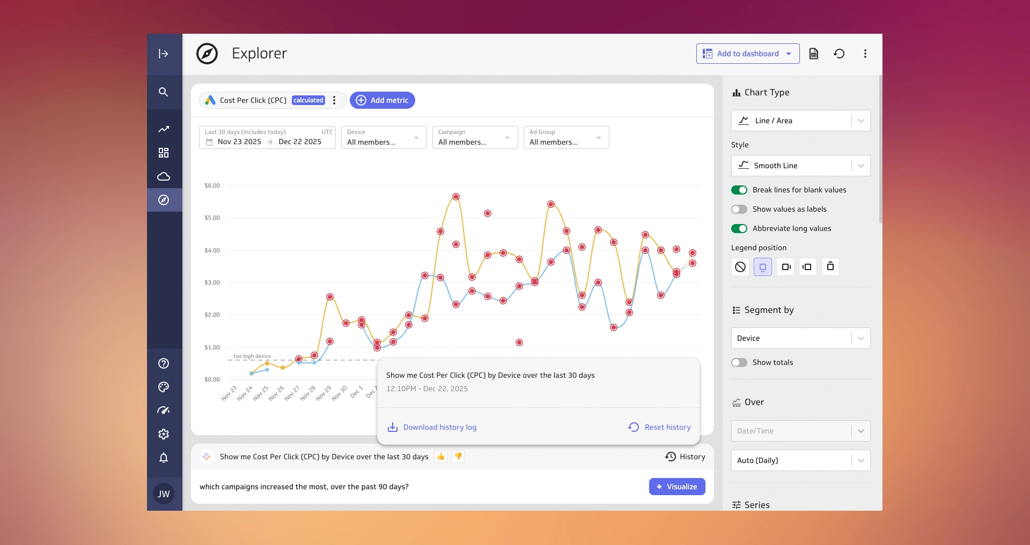
Task: Click the Visualize button
Action: (676, 487)
